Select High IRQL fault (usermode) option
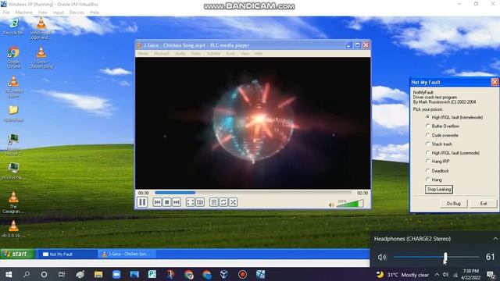 (452, 153)
